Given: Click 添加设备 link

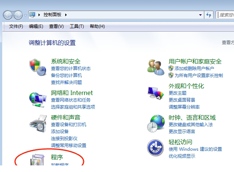Looking at the screenshot, I should coord(60,131).
